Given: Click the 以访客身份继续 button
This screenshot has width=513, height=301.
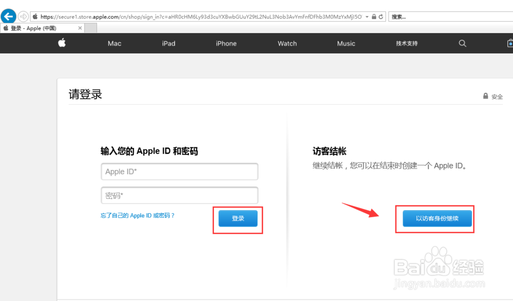Looking at the screenshot, I should click(x=437, y=218).
